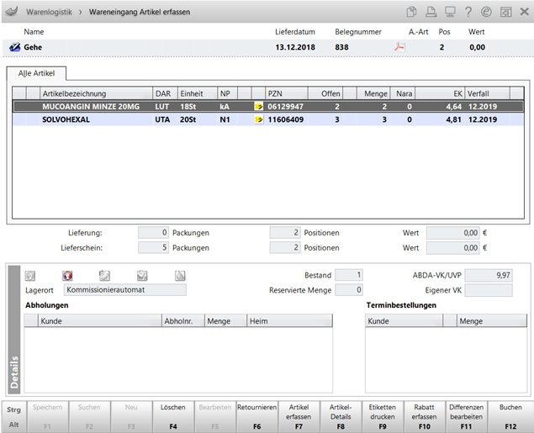Toggle the Strg modifier key button
The height and width of the screenshot is (433, 534).
click(x=13, y=409)
